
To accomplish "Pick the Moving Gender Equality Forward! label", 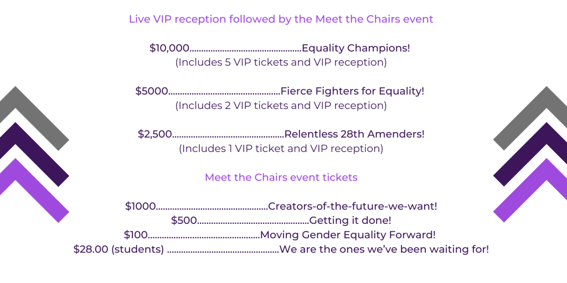I will click(348, 235).
